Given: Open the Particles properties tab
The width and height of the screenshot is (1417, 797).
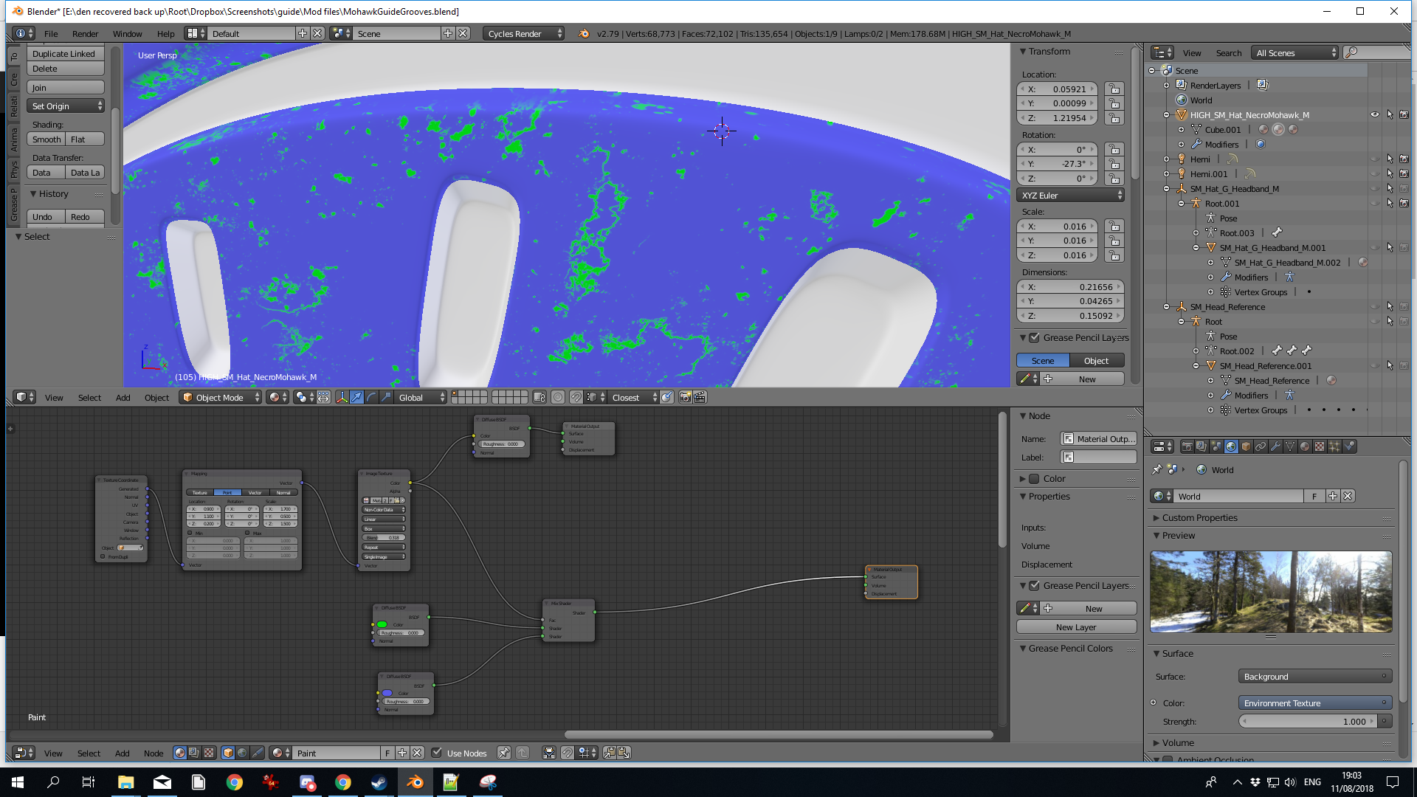Looking at the screenshot, I should click(x=1334, y=446).
